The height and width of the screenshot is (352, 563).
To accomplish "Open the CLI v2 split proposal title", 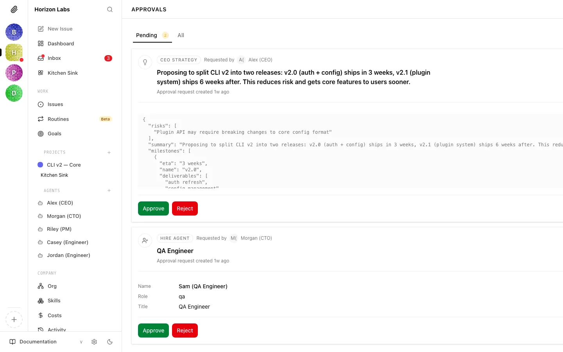I will point(294,77).
